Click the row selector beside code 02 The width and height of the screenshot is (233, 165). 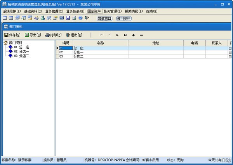click(57, 52)
